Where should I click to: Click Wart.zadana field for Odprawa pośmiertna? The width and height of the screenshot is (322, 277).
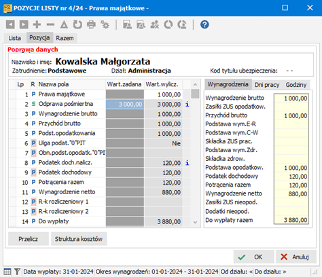point(125,105)
